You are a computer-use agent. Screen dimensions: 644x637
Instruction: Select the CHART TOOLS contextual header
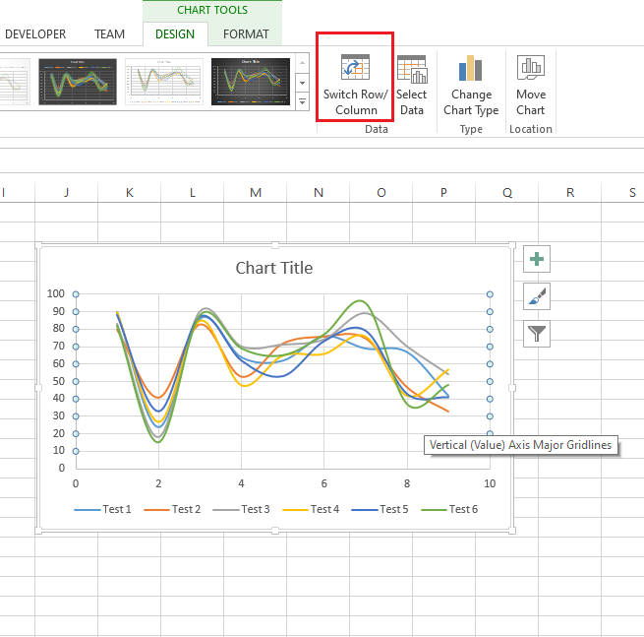click(212, 10)
